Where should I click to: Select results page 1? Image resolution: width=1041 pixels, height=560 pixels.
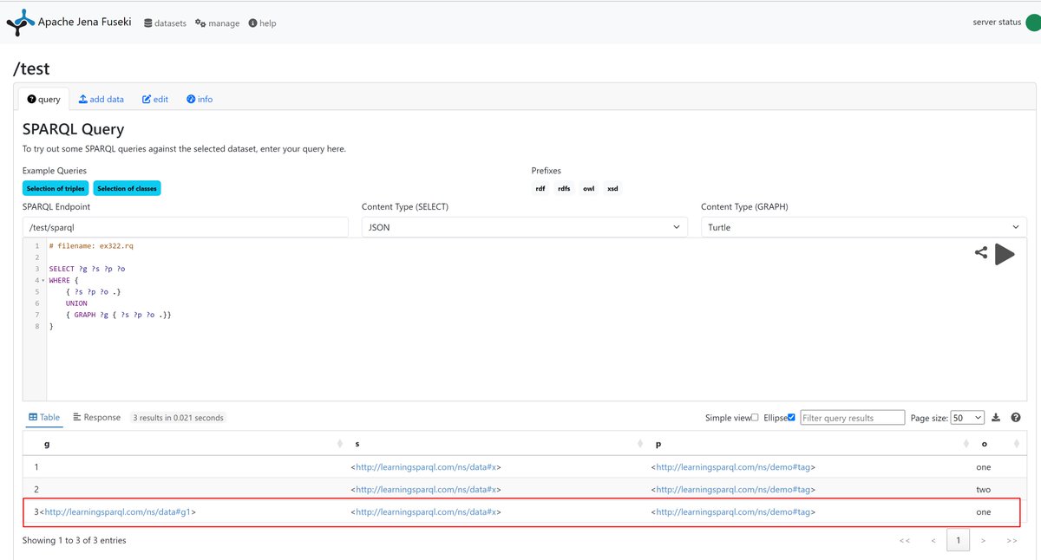[x=958, y=540]
